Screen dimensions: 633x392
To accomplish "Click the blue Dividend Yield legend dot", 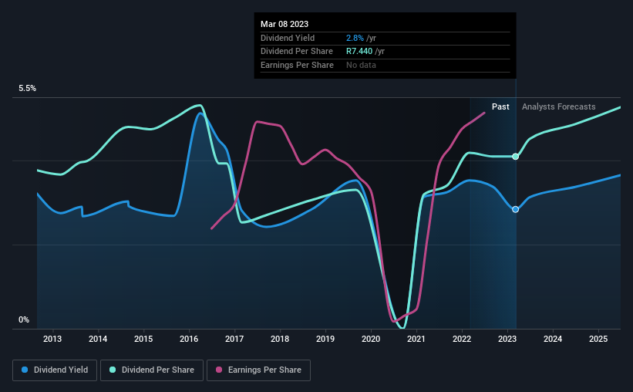I will pos(25,370).
